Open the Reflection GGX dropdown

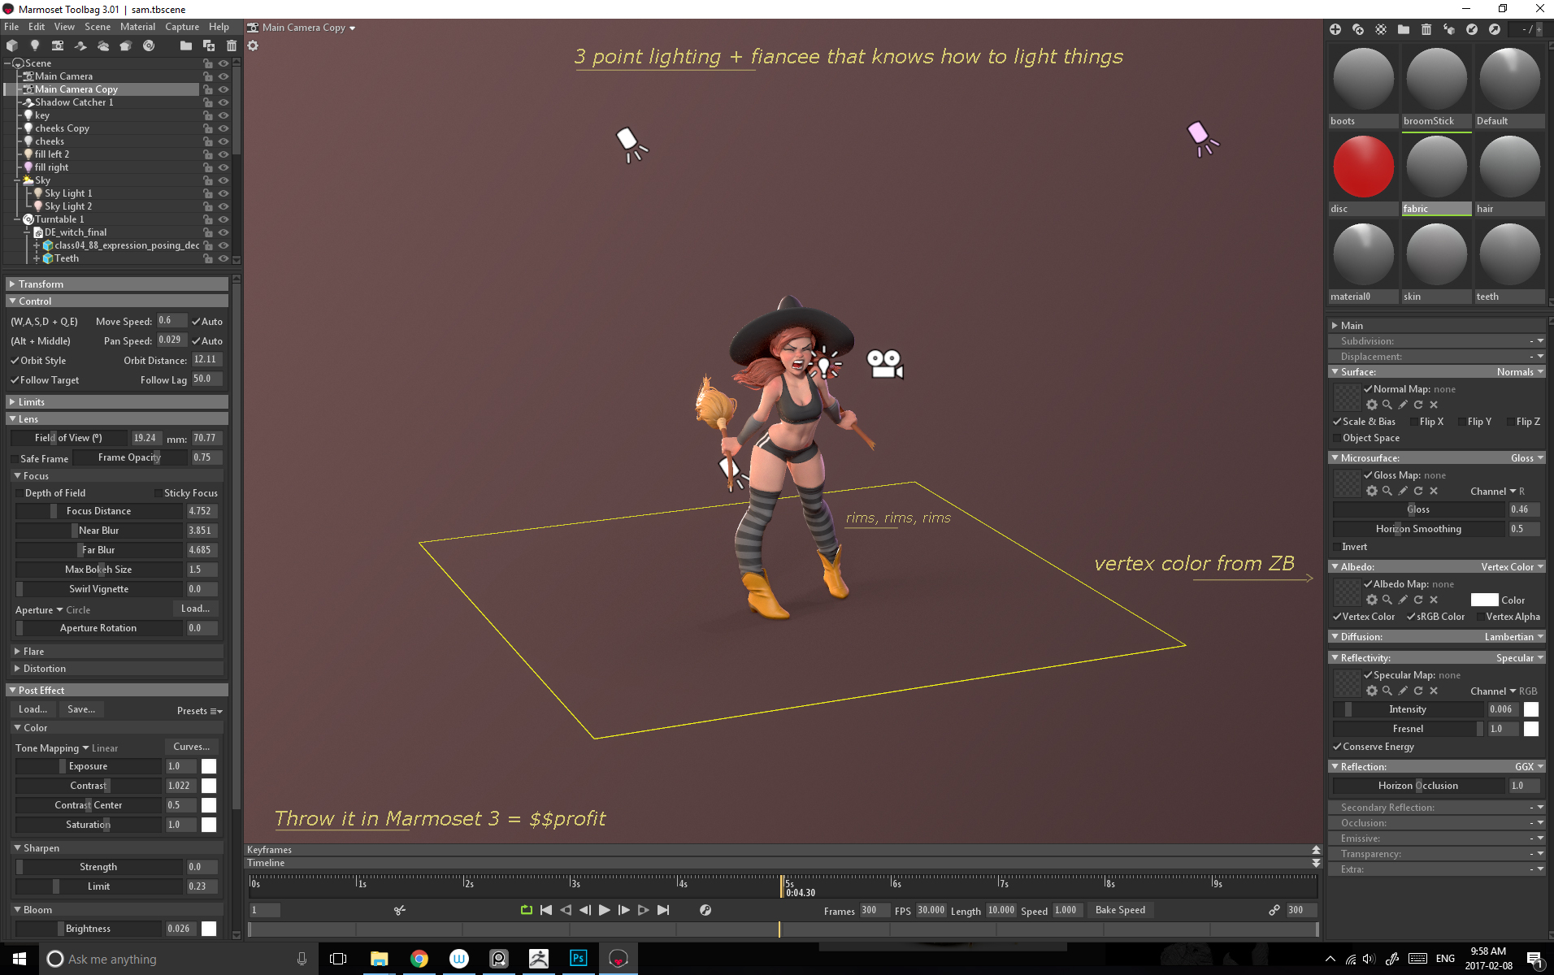coord(1529,767)
